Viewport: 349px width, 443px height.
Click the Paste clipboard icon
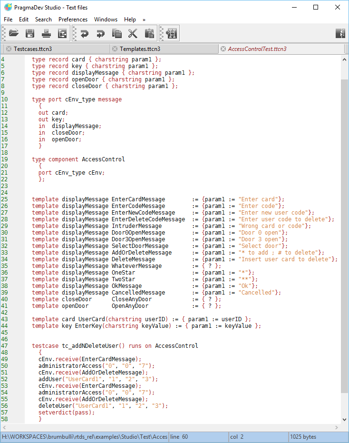tap(149, 33)
